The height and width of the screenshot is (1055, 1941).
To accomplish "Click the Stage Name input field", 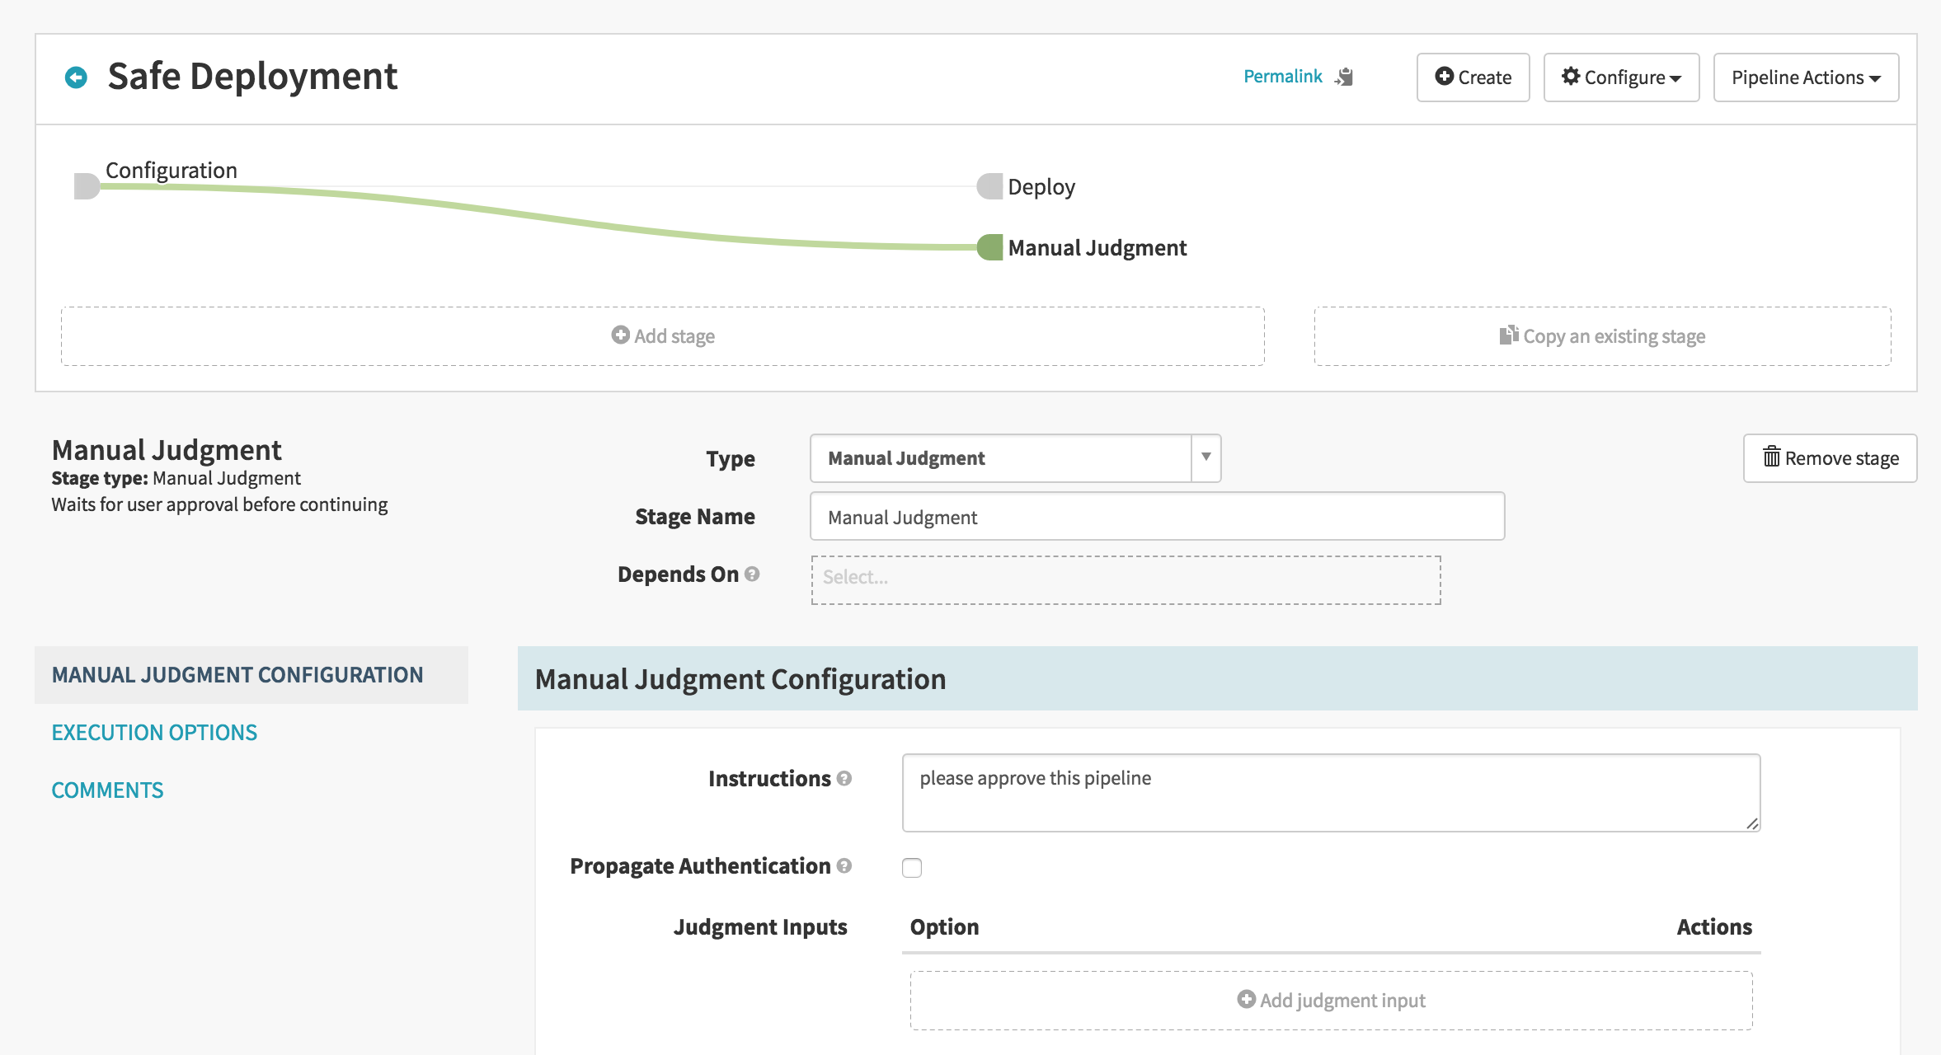I will 1158,517.
